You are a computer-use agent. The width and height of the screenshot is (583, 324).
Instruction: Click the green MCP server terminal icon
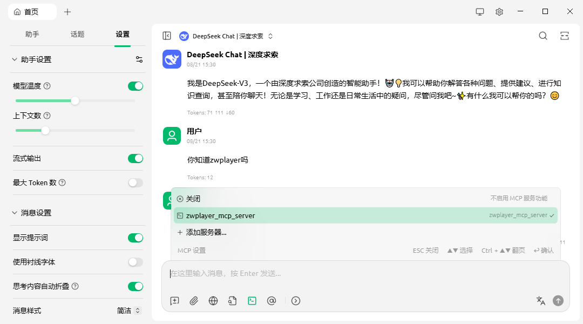252,301
